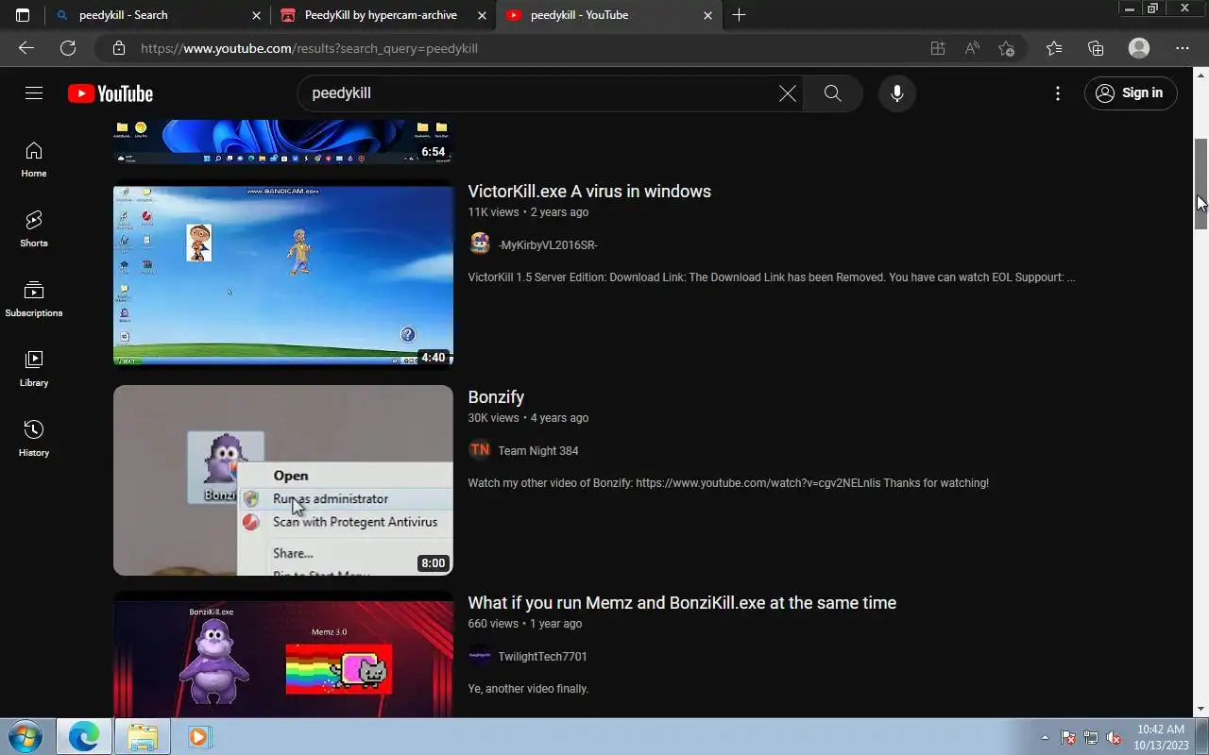Click the network tray icon
Image resolution: width=1209 pixels, height=755 pixels.
(1091, 737)
